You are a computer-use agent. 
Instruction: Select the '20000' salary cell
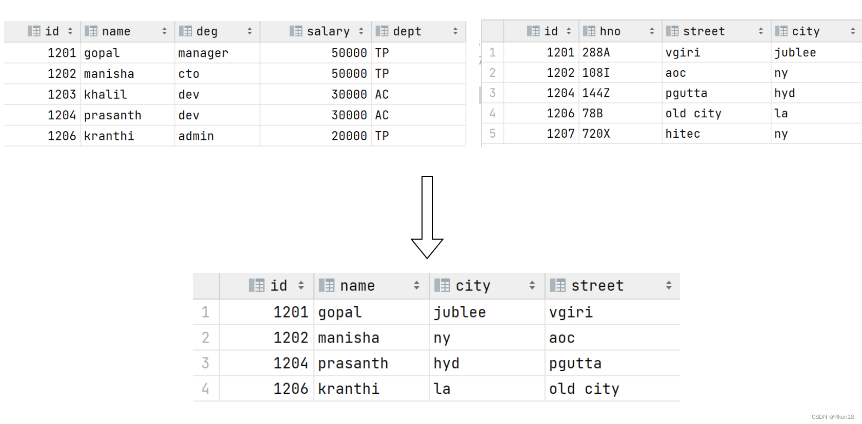316,136
